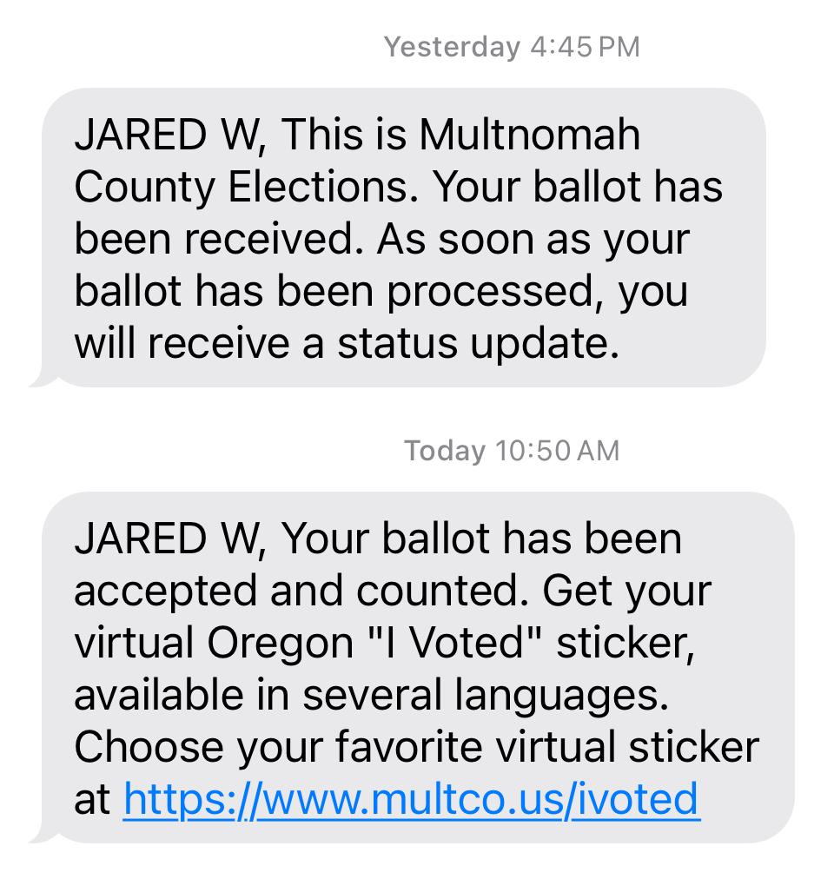Viewport: 834px width, 879px height.
Task: Click the text "several languages"
Action: tap(485, 696)
